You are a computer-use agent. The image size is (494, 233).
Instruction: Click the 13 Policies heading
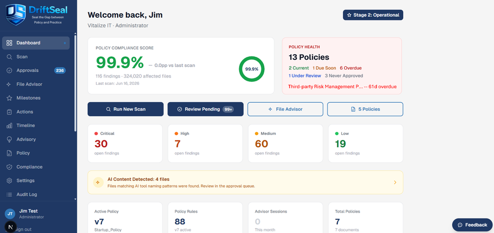(309, 57)
